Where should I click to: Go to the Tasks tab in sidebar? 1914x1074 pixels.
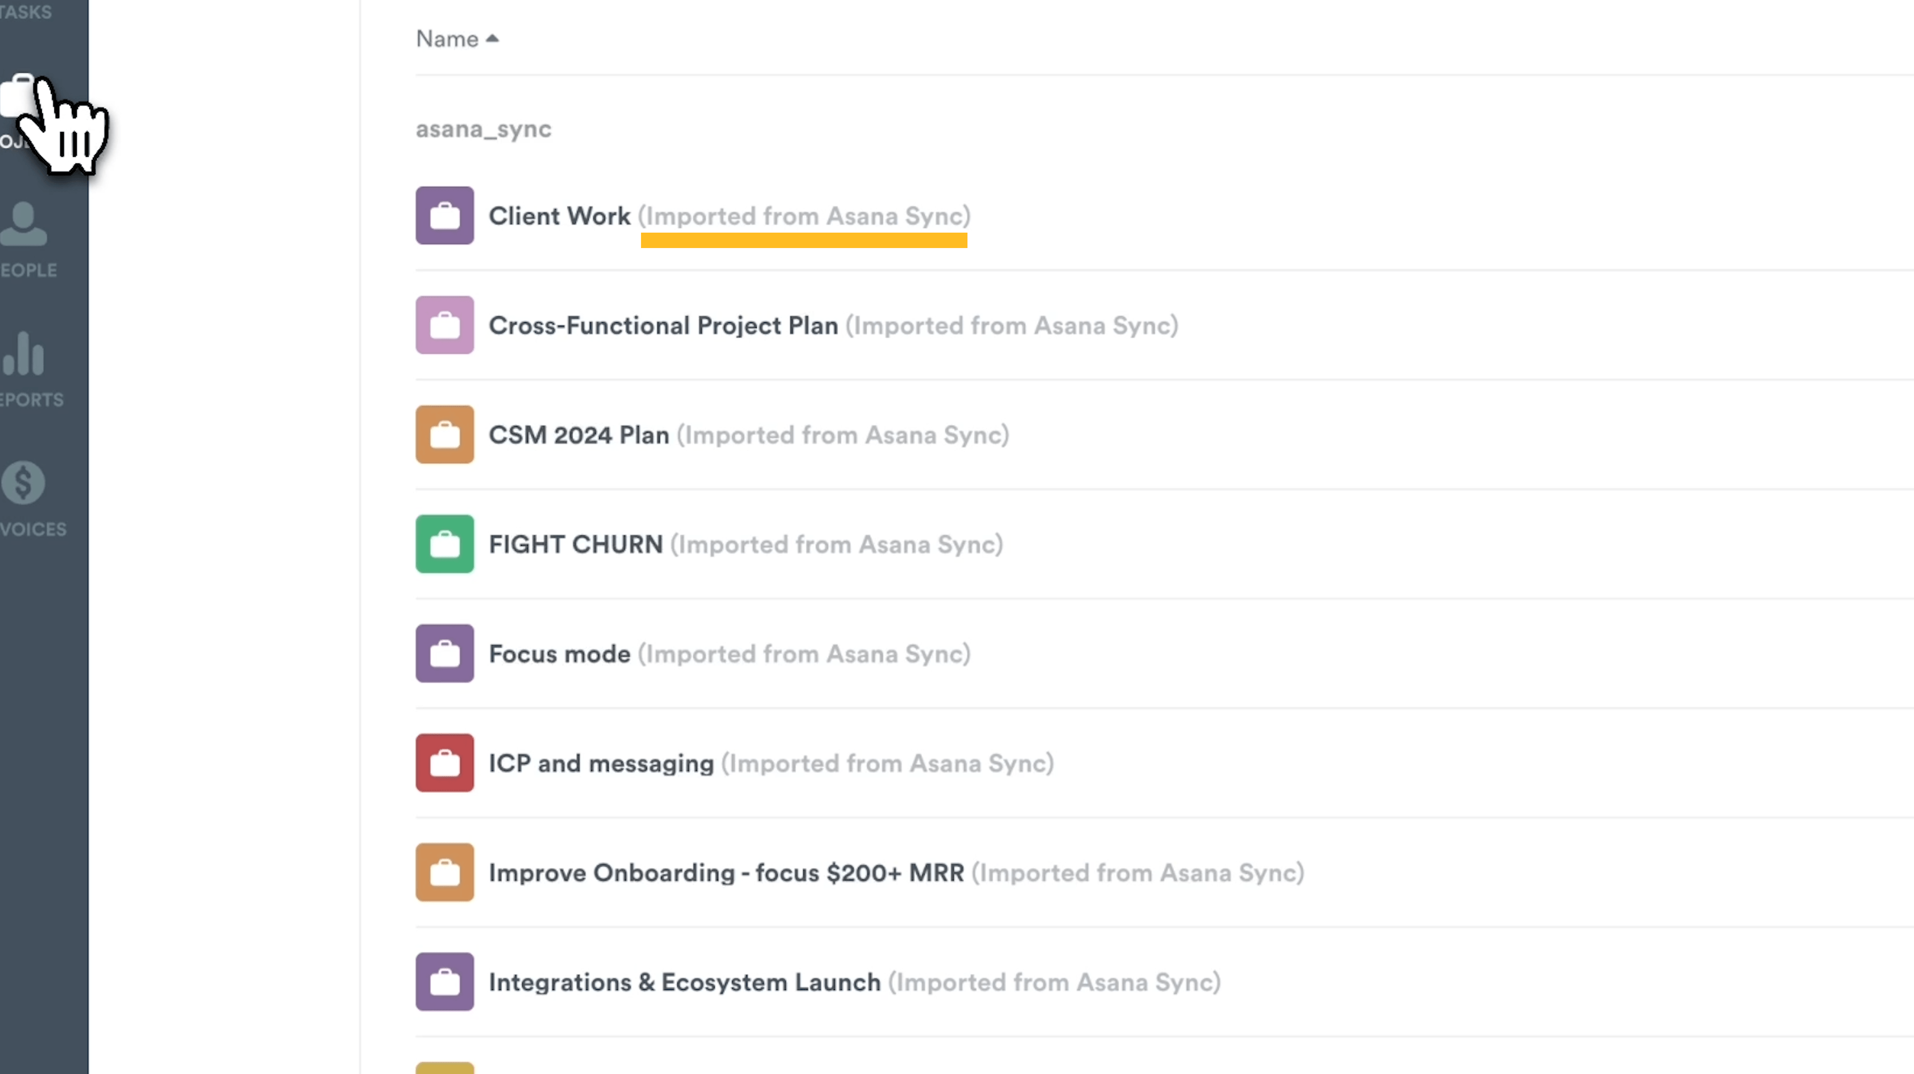(25, 11)
